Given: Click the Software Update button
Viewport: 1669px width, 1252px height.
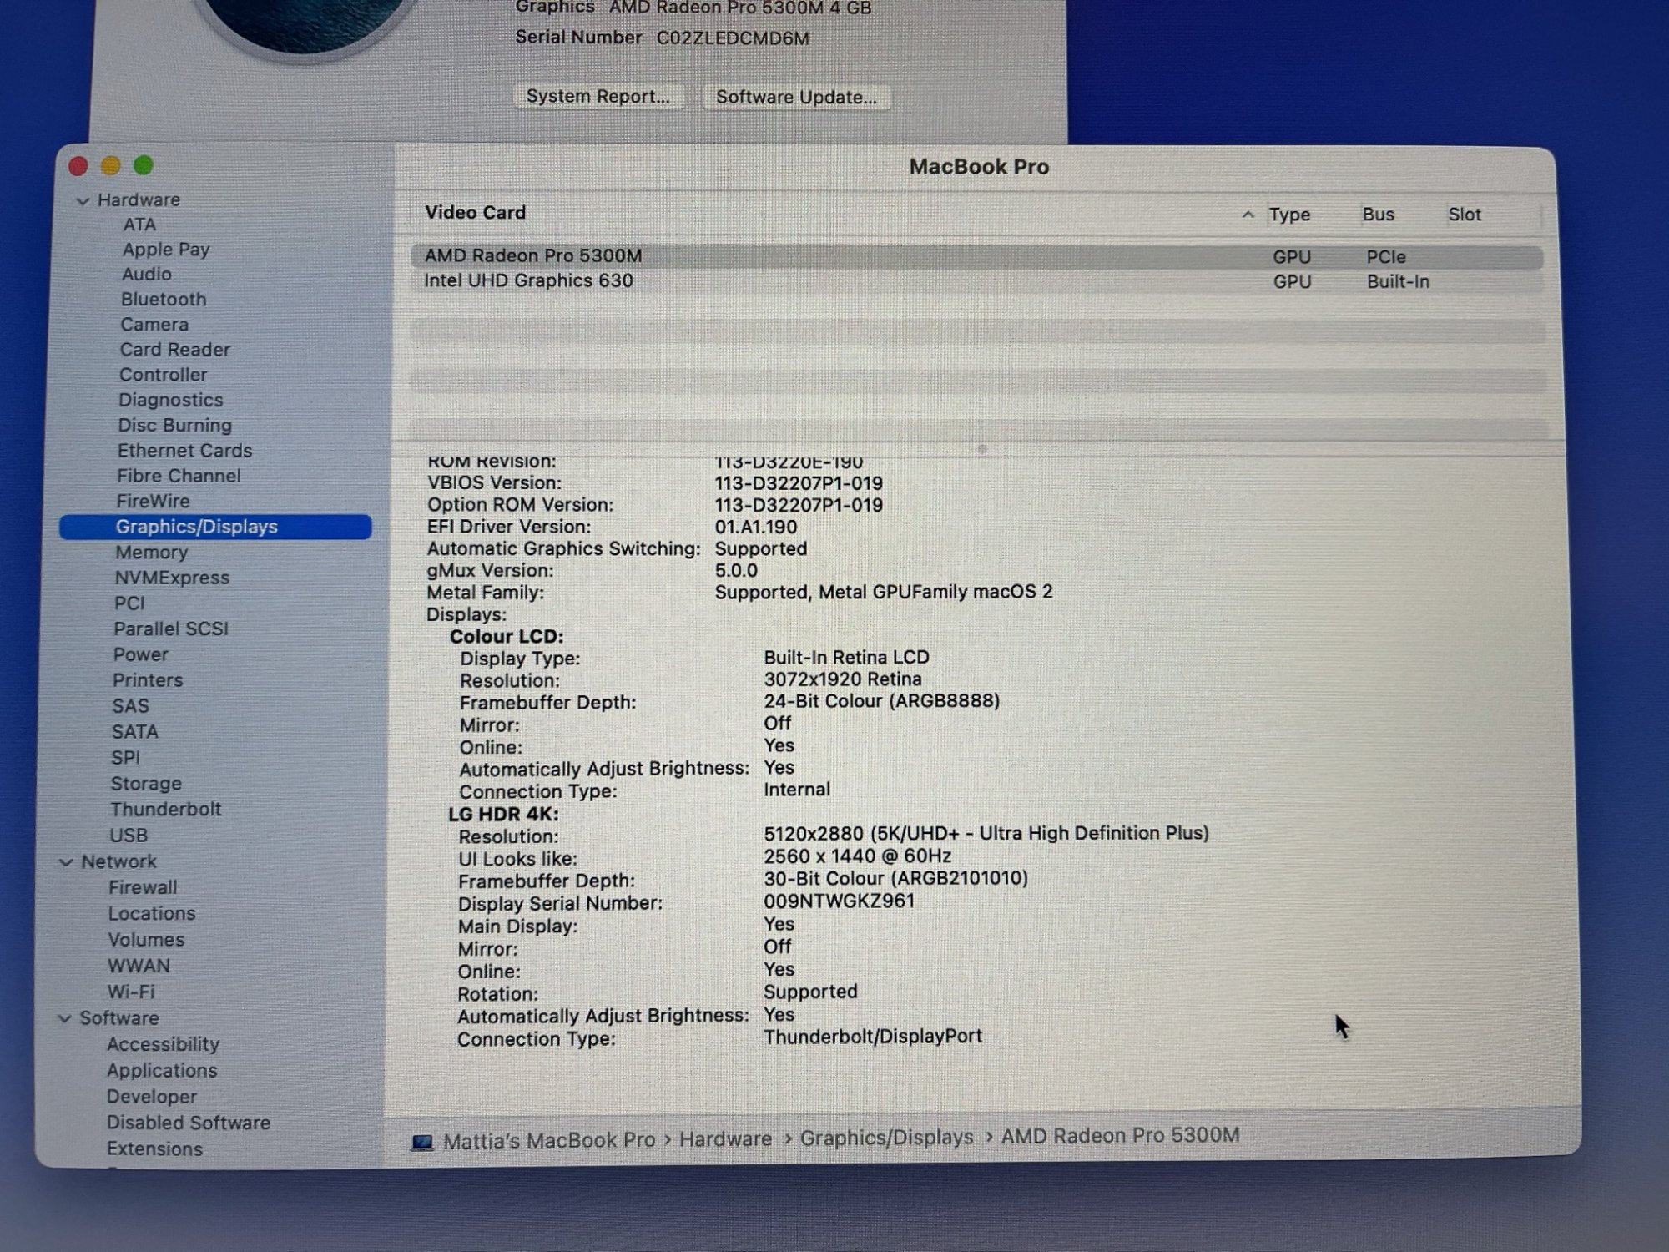Looking at the screenshot, I should click(796, 98).
